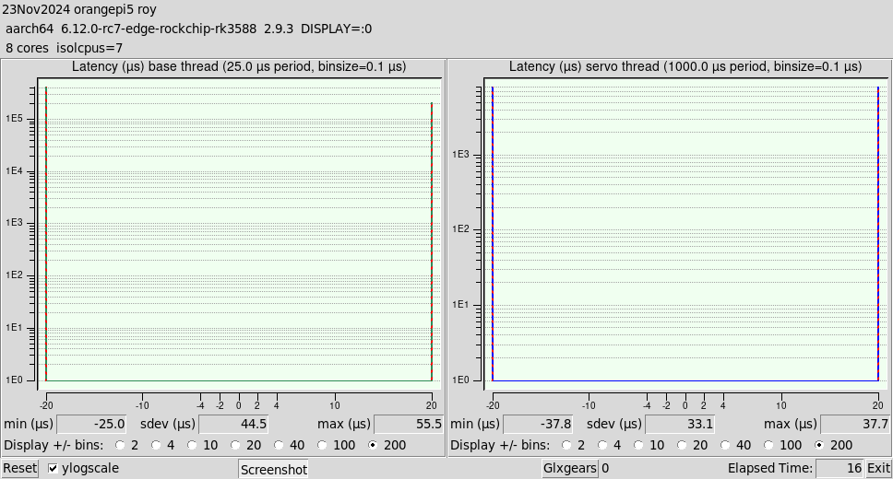Image resolution: width=893 pixels, height=479 pixels.
Task: Click servo thread min field showing -37.8
Action: pos(538,425)
